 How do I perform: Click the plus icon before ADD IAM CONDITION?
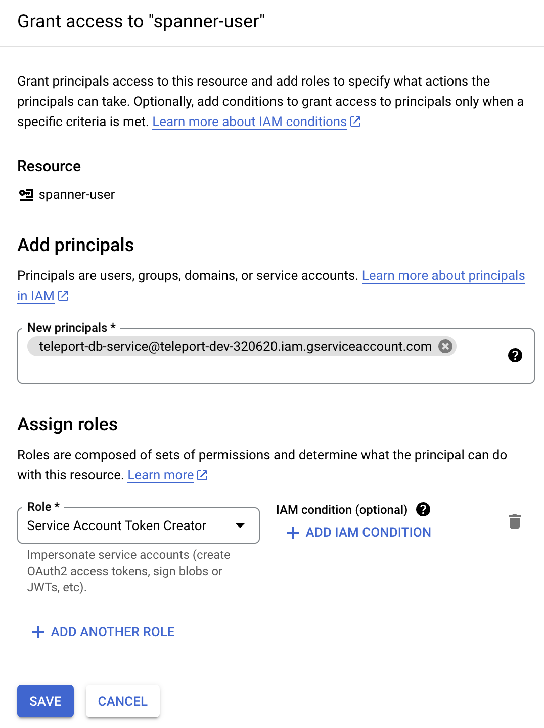pos(293,532)
